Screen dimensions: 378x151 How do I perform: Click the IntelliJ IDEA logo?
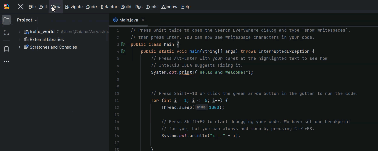(x=6, y=6)
